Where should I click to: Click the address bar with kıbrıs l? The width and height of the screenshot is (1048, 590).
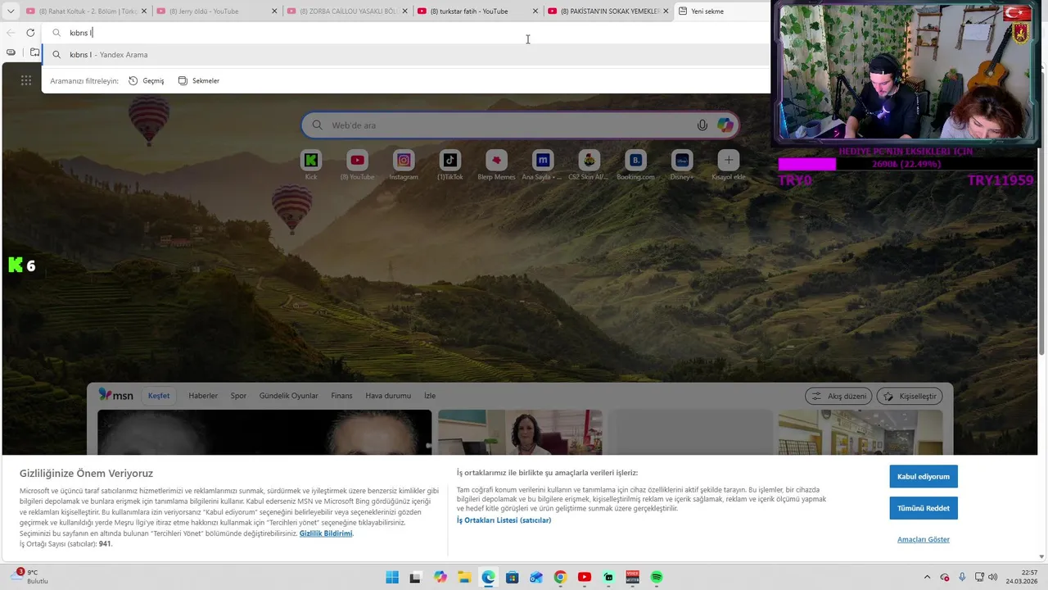[x=407, y=33]
